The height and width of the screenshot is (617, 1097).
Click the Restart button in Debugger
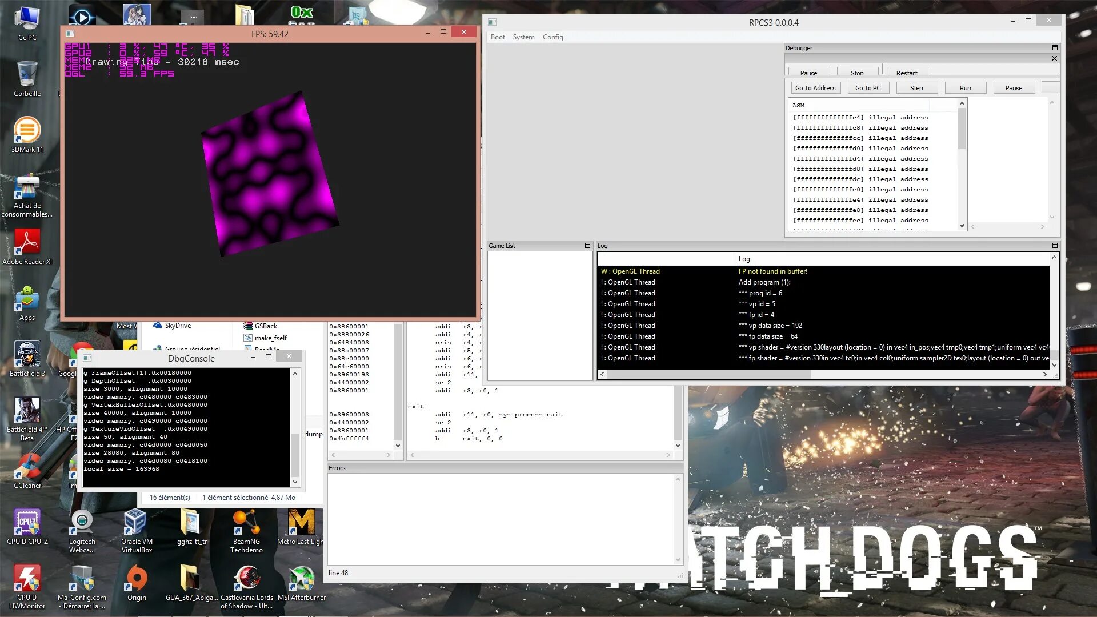point(907,73)
